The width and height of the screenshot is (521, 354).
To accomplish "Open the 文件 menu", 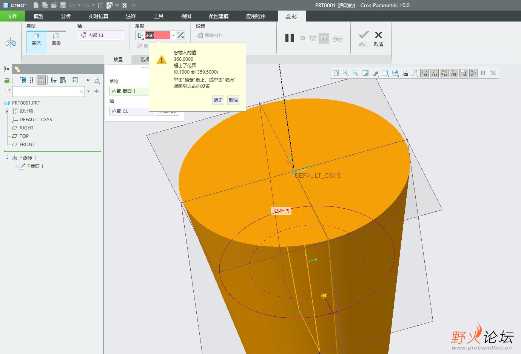I will 12,16.
